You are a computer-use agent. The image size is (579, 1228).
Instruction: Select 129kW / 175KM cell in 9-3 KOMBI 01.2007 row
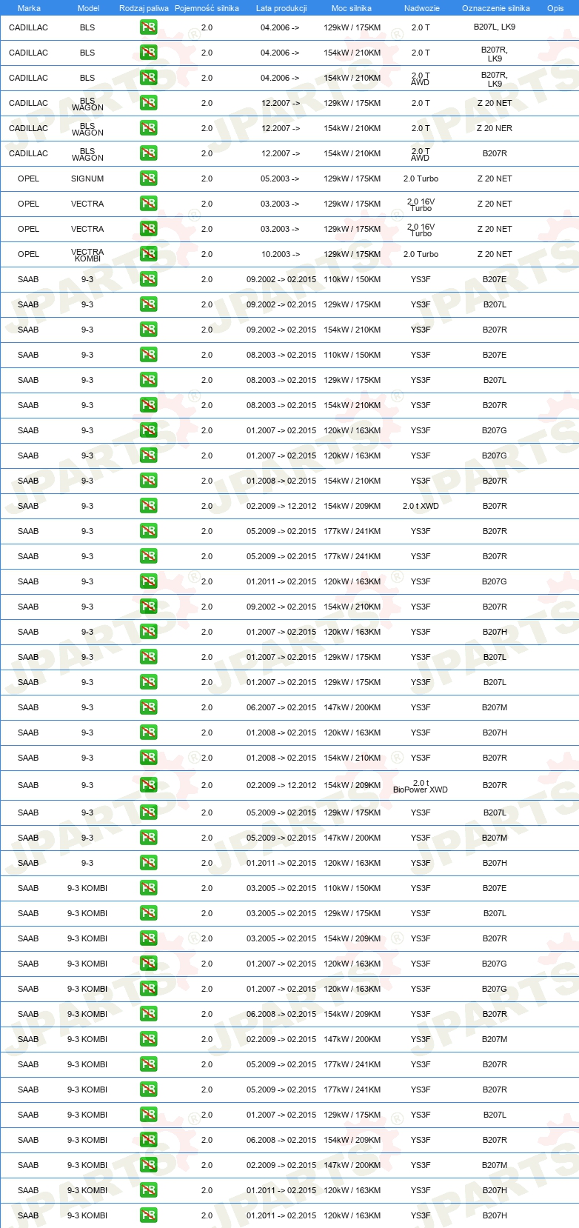point(352,1115)
